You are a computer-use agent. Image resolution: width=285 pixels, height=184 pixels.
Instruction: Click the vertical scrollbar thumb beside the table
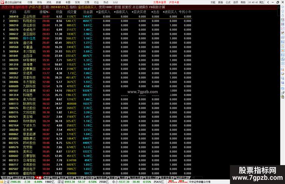279,13
